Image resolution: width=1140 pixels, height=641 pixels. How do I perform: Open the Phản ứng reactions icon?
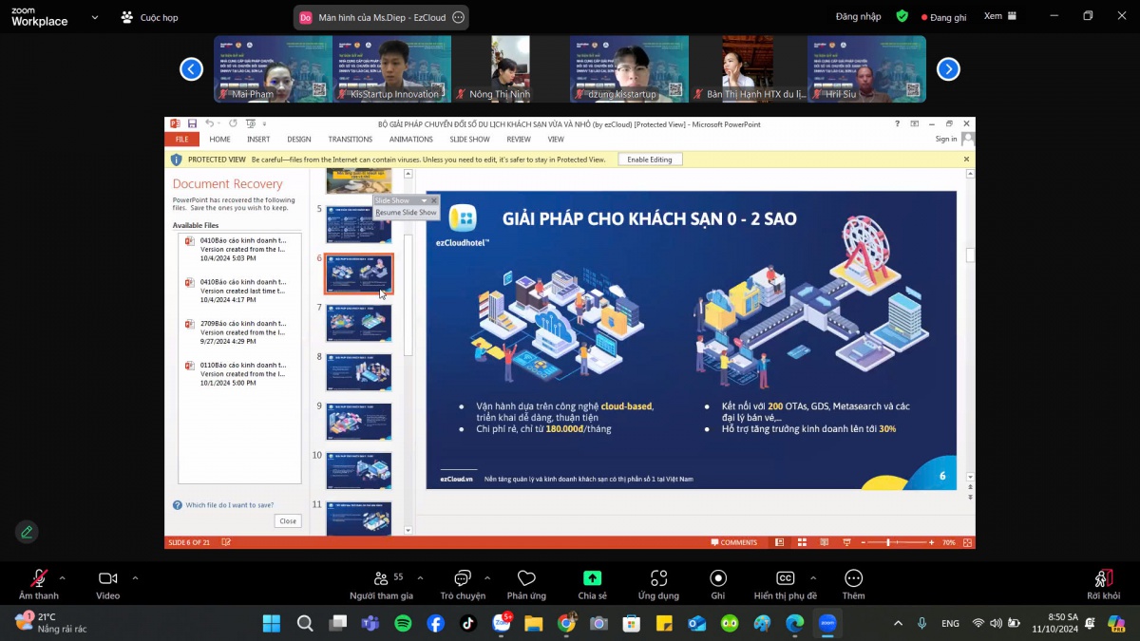pos(526,578)
